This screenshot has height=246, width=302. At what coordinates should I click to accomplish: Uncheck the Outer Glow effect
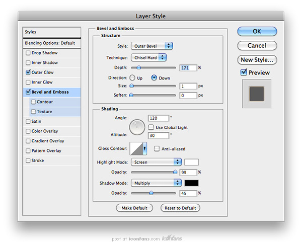pyautogui.click(x=28, y=72)
